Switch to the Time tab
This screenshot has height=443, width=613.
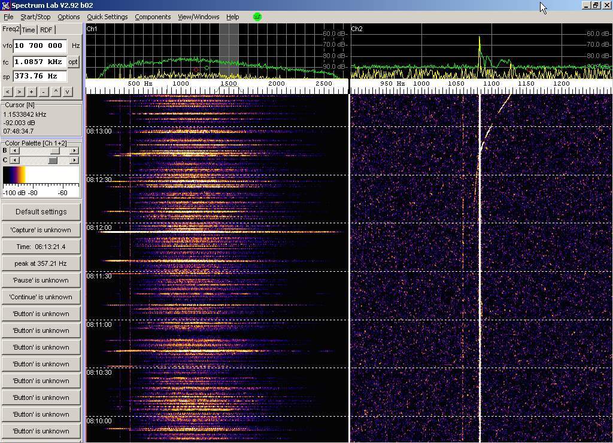(x=28, y=30)
